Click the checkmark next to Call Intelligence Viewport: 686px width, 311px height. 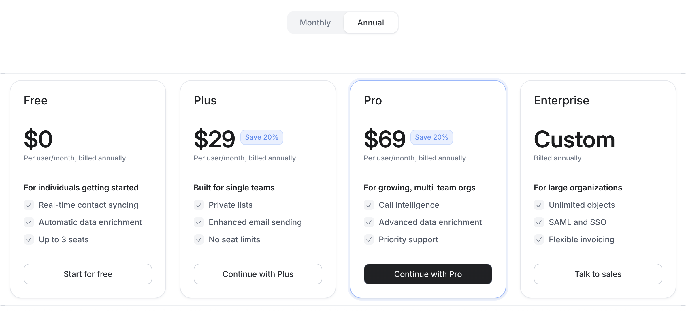click(369, 205)
